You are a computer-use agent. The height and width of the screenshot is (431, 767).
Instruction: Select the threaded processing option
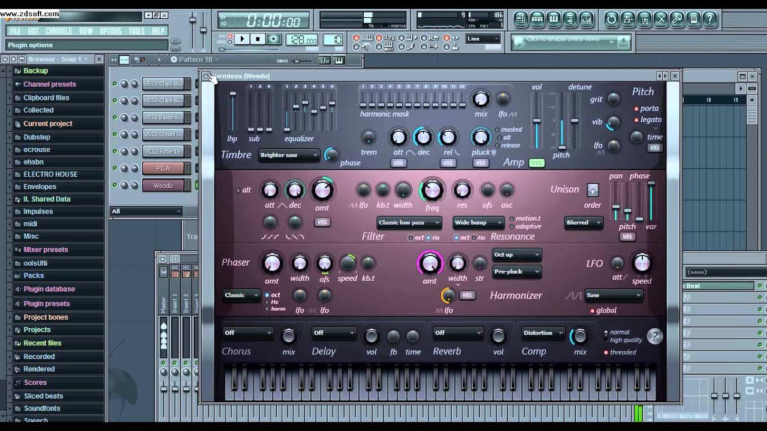point(620,352)
